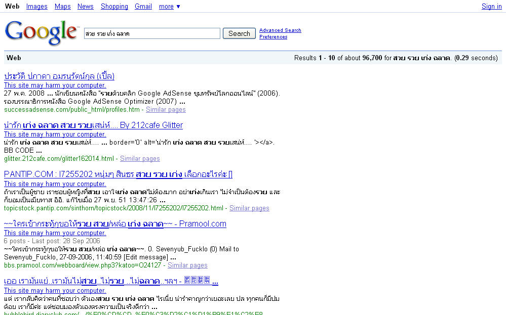Click the 'Sevenyub_Fucklo, 27-09-2006' snippet line
This screenshot has width=506, height=315.
90,257
